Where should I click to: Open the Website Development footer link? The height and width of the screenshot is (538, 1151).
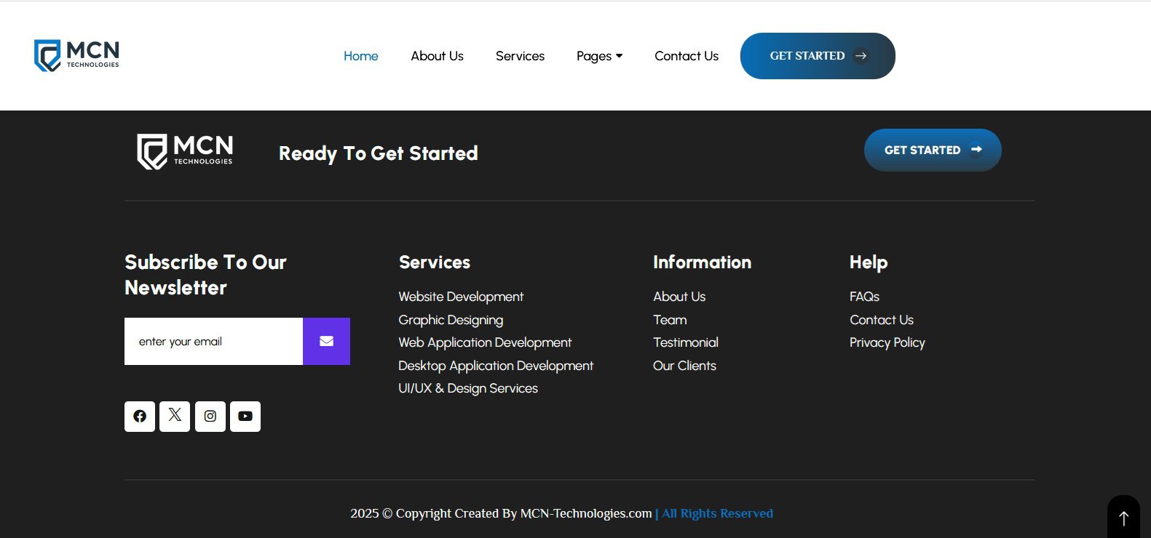pos(461,297)
